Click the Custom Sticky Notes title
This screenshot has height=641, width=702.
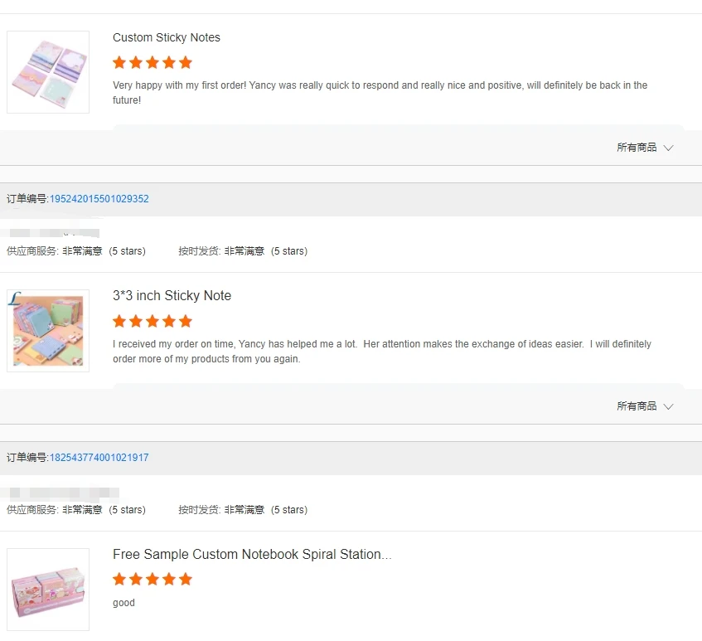pos(167,37)
